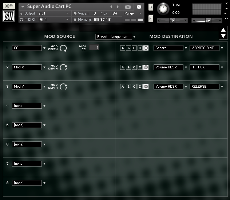Adjust the pan slider
This screenshot has height=200, width=230.
click(x=172, y=20)
